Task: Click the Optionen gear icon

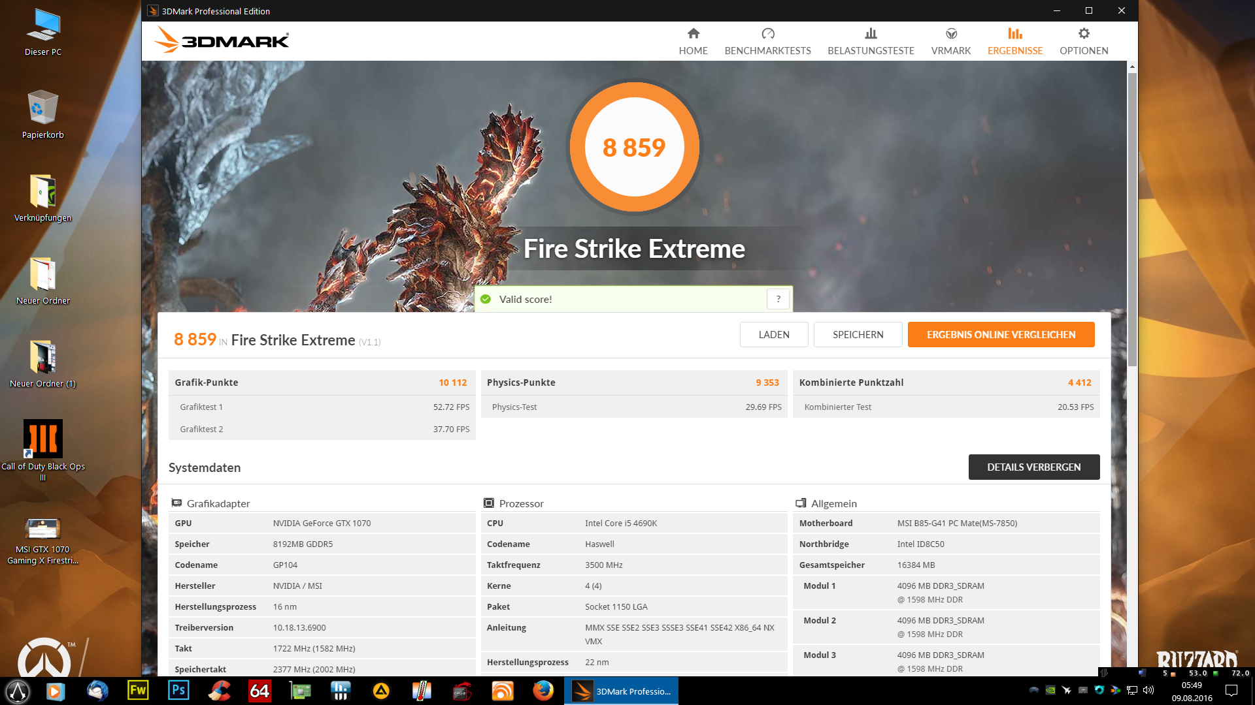Action: tap(1083, 33)
